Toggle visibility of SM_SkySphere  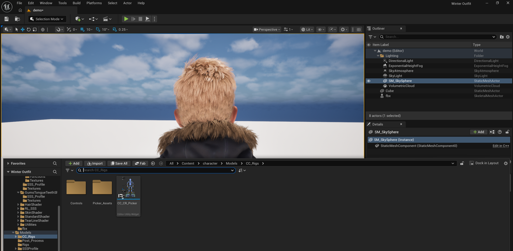369,81
